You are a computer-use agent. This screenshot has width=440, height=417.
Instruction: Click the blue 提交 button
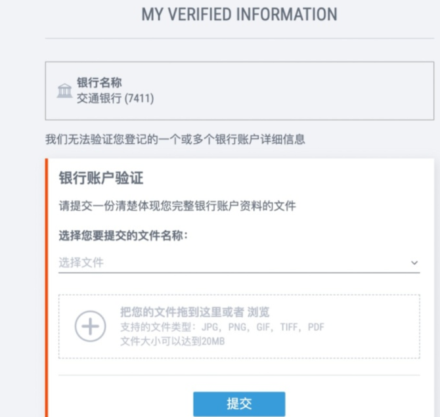click(x=239, y=404)
